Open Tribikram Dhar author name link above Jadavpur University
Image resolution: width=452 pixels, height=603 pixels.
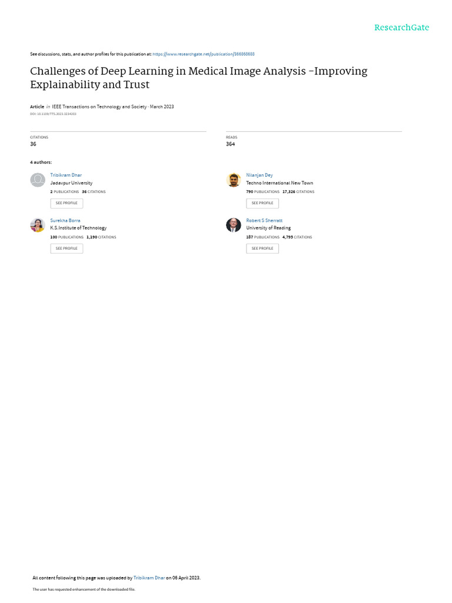(66, 175)
